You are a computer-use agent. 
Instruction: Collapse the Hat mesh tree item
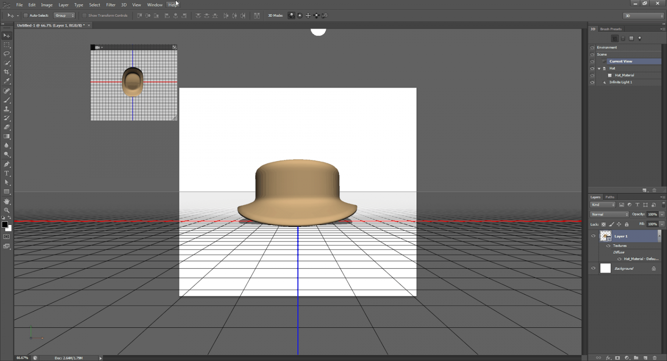pos(599,68)
